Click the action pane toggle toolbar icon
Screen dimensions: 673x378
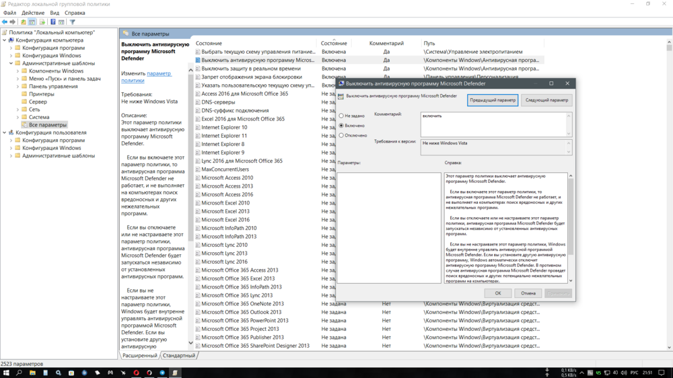click(x=61, y=22)
